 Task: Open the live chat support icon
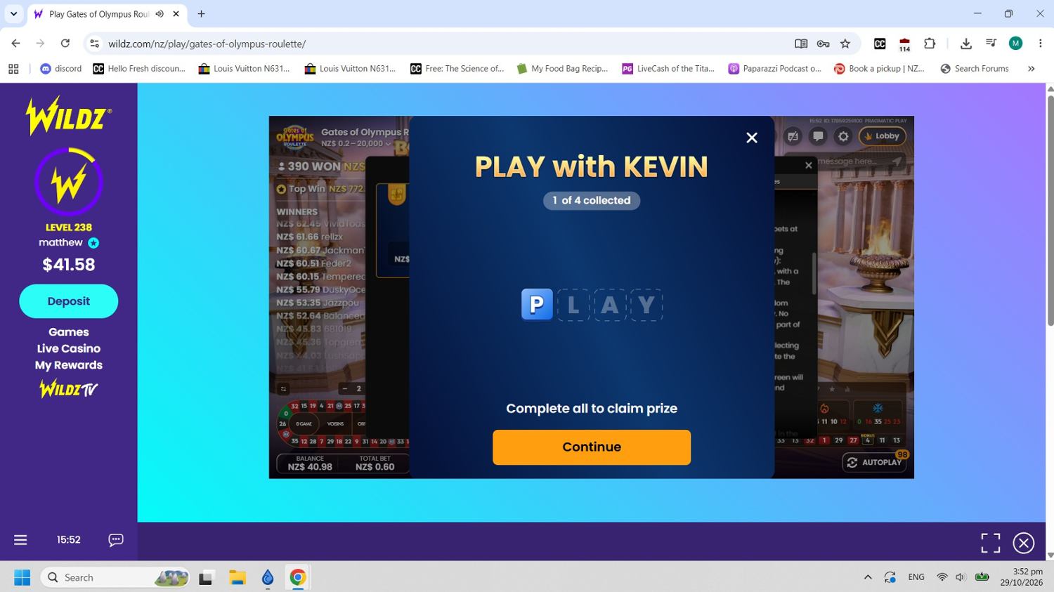(x=116, y=540)
